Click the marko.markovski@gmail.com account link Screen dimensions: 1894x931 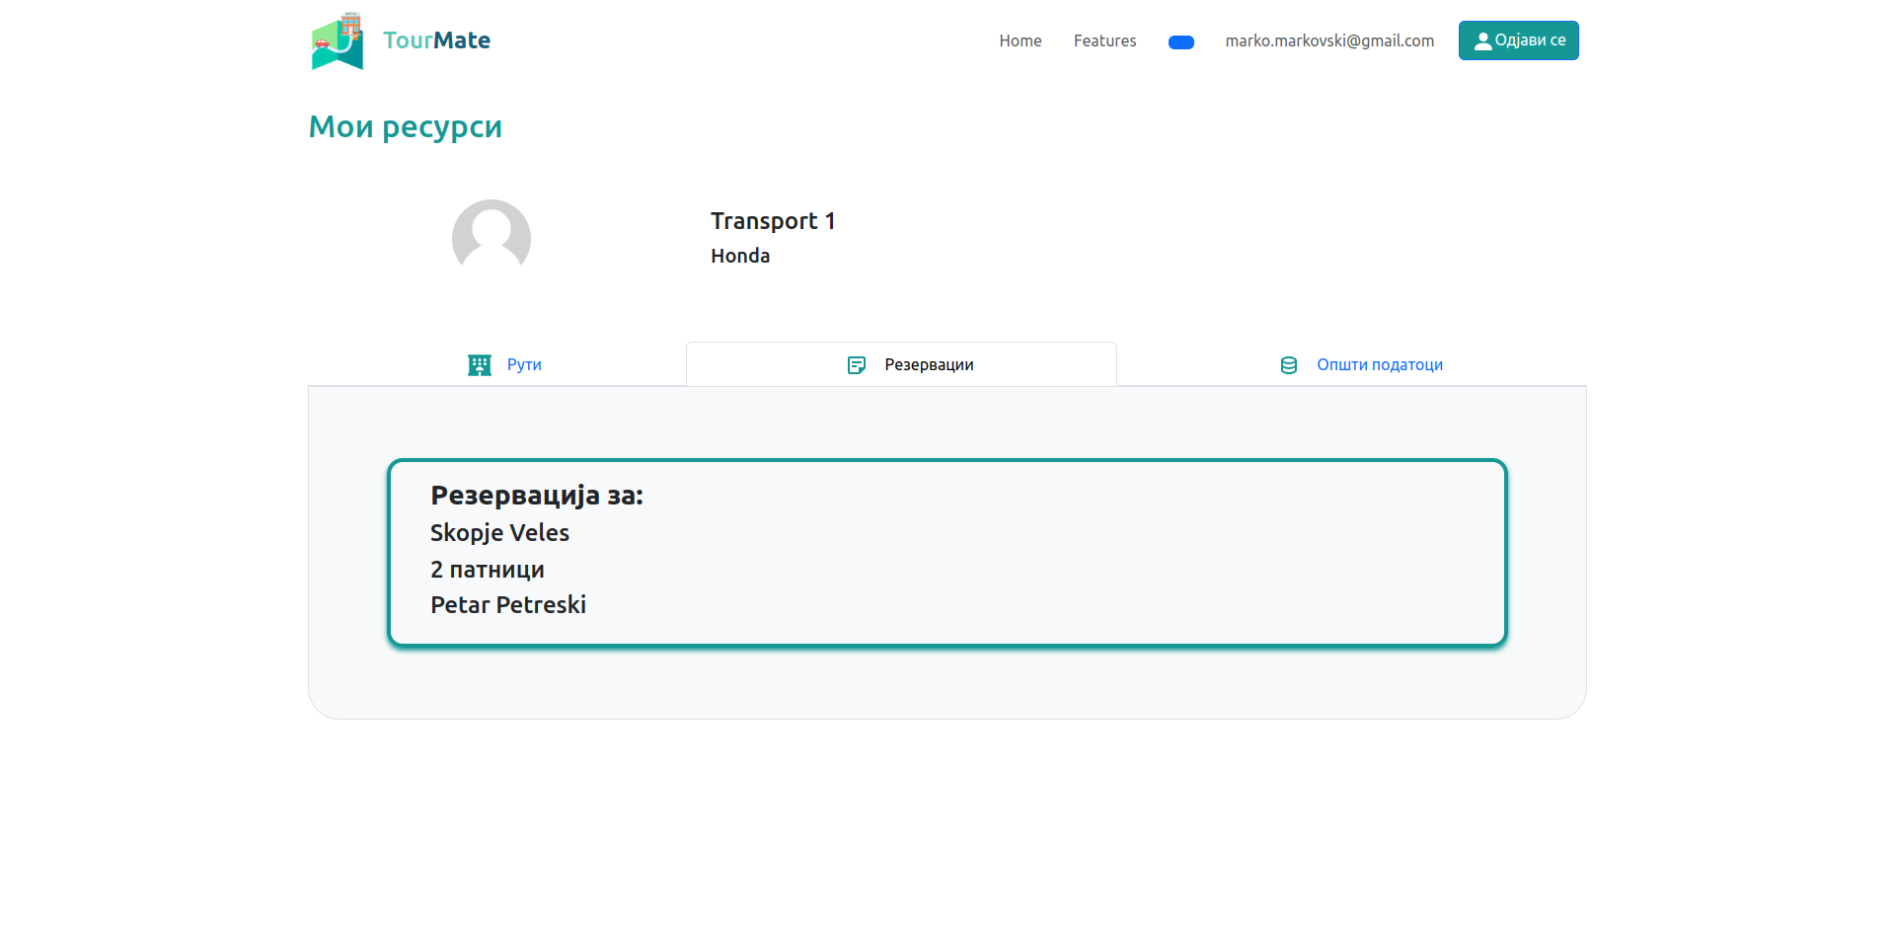point(1328,40)
